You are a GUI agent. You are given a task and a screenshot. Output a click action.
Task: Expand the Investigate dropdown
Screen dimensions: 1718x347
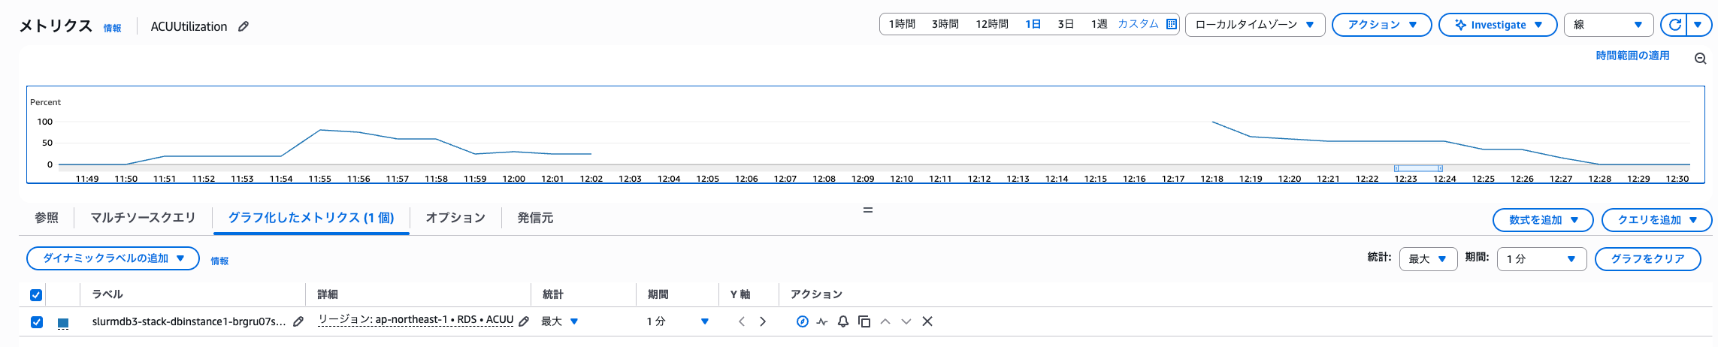tap(1498, 25)
